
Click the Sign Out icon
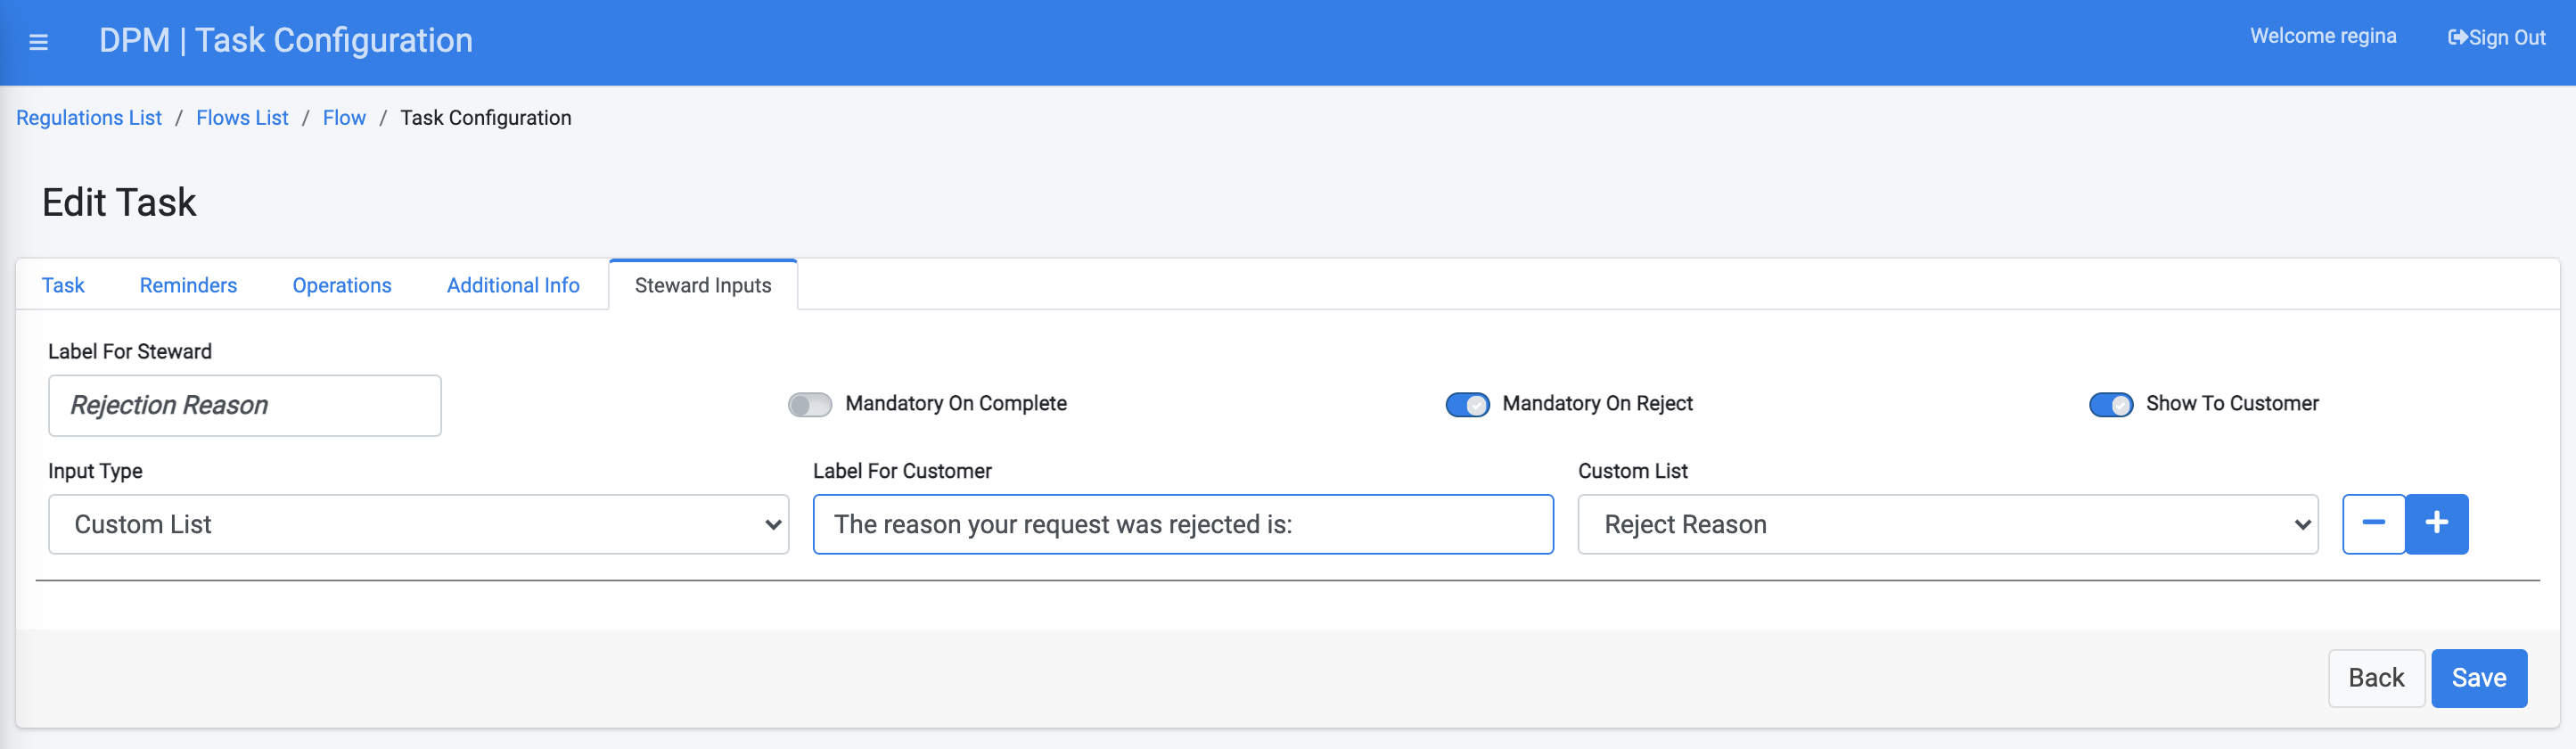2457,38
